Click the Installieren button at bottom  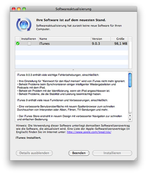pyautogui.click(x=112, y=153)
